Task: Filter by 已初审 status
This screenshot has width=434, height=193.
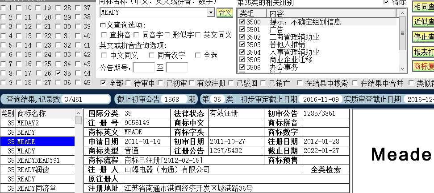Action: click(160, 83)
